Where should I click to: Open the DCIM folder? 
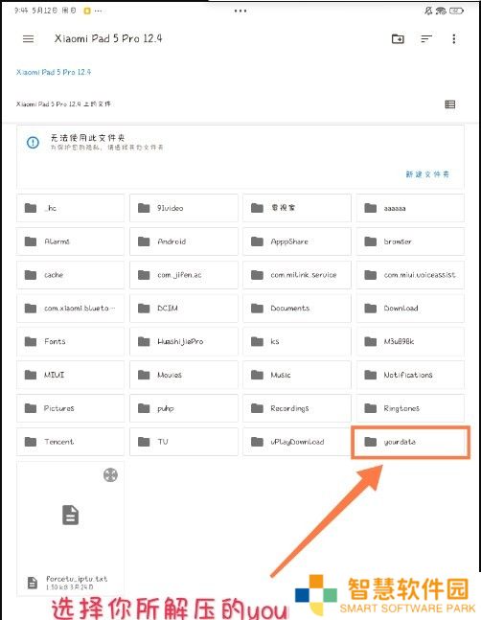184,308
